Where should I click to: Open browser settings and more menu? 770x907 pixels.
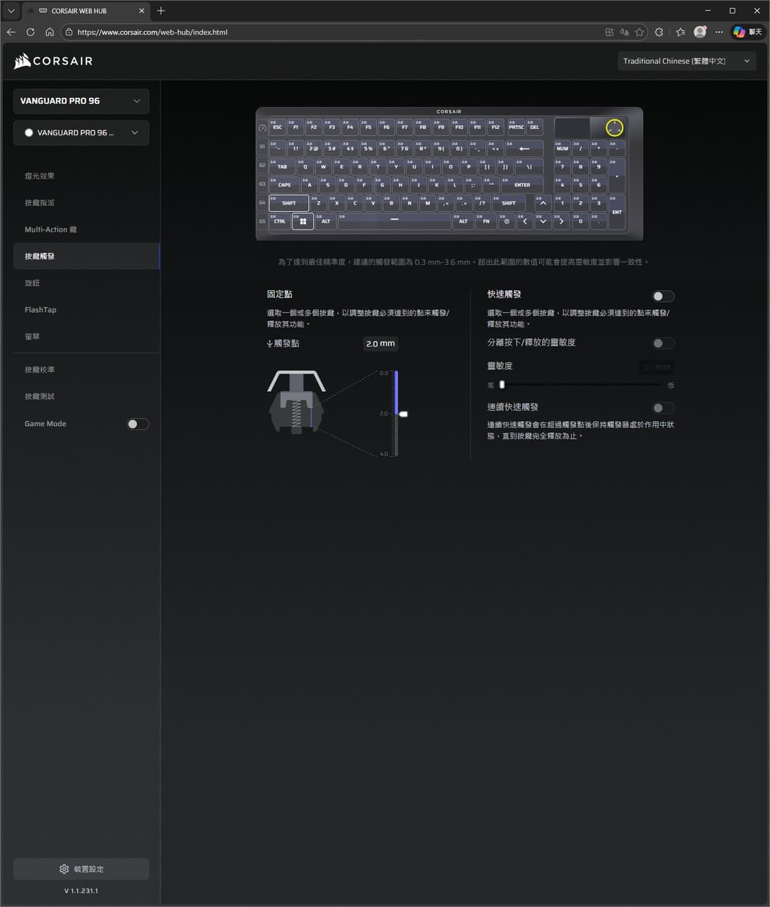[719, 32]
